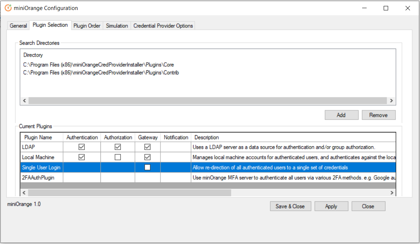
Task: Select the 2FAAuthPlugin row name
Action: (x=38, y=178)
